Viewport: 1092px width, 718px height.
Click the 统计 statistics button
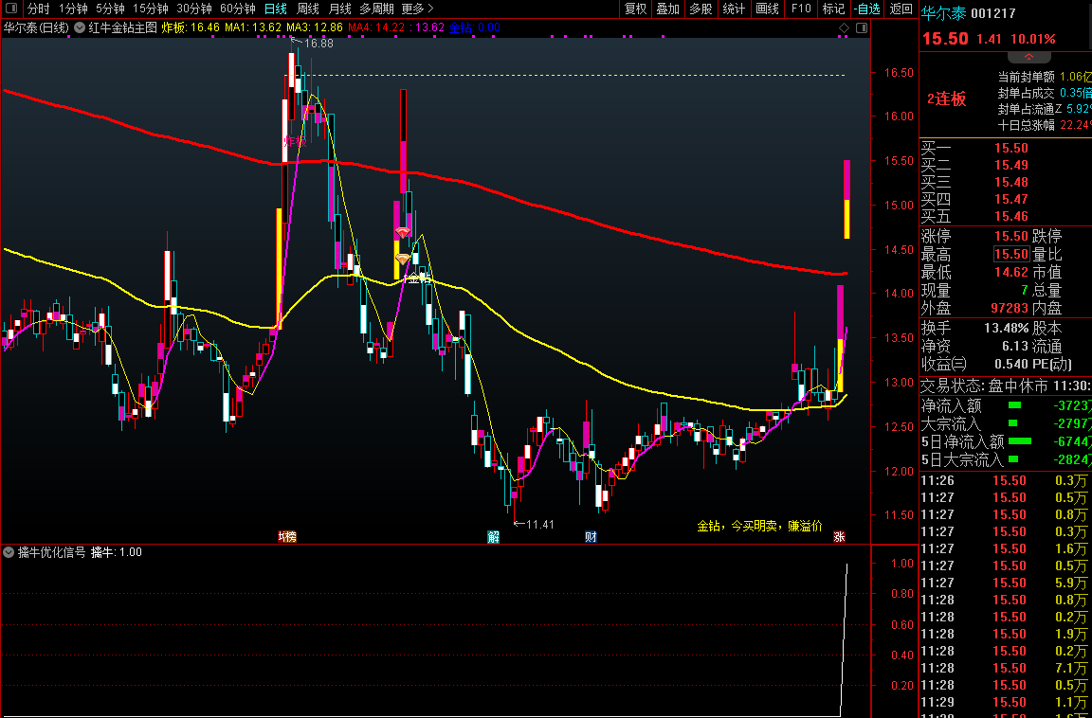[x=734, y=9]
